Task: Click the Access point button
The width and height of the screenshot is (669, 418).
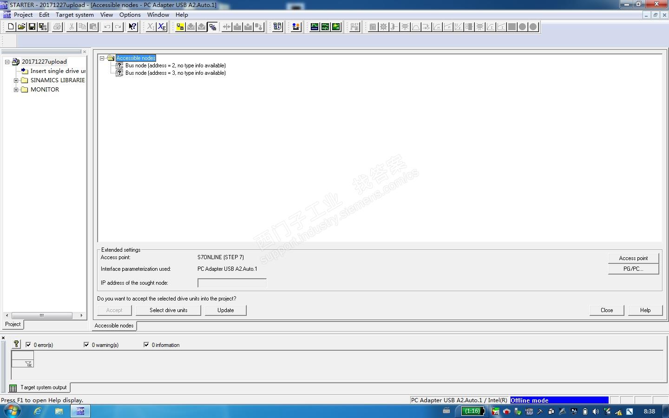Action: click(633, 258)
